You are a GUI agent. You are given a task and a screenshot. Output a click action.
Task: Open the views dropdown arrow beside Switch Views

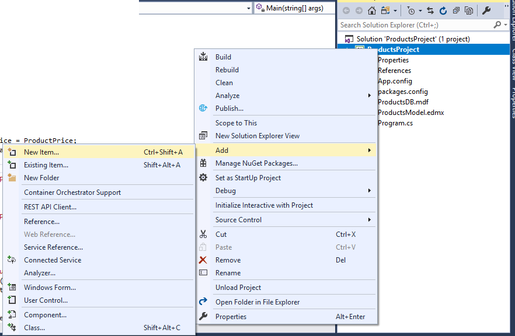click(395, 10)
